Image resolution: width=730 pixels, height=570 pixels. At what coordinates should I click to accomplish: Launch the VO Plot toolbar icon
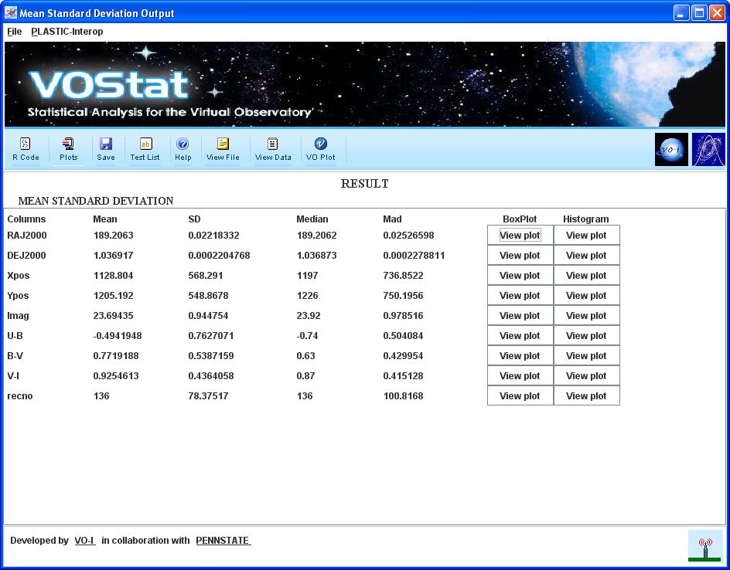pos(321,144)
